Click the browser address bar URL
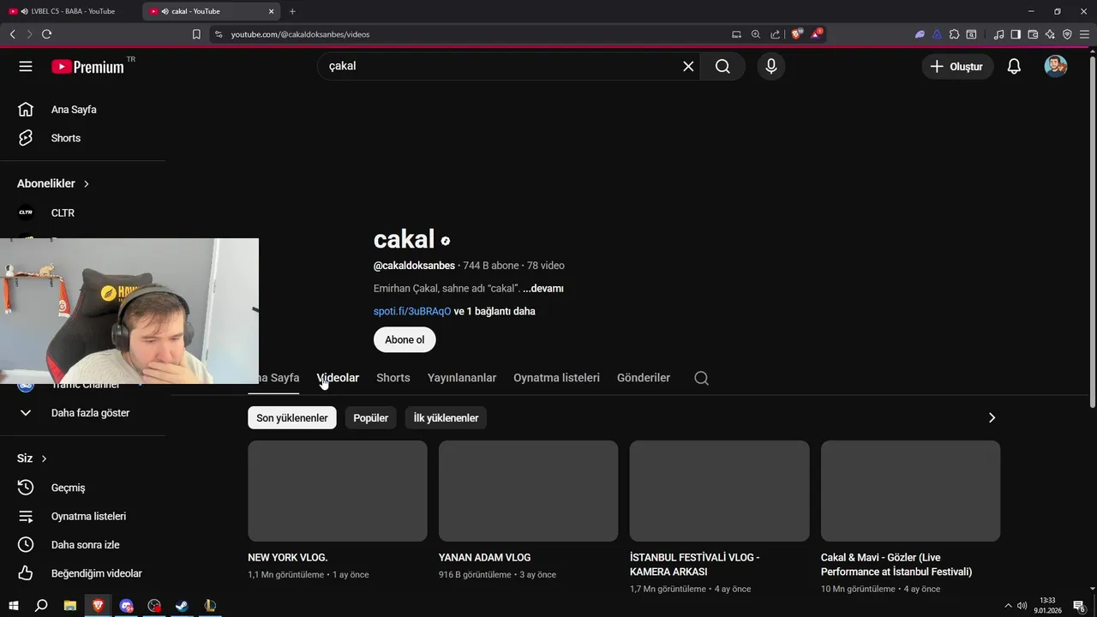Viewport: 1097px width, 617px height. click(x=300, y=34)
